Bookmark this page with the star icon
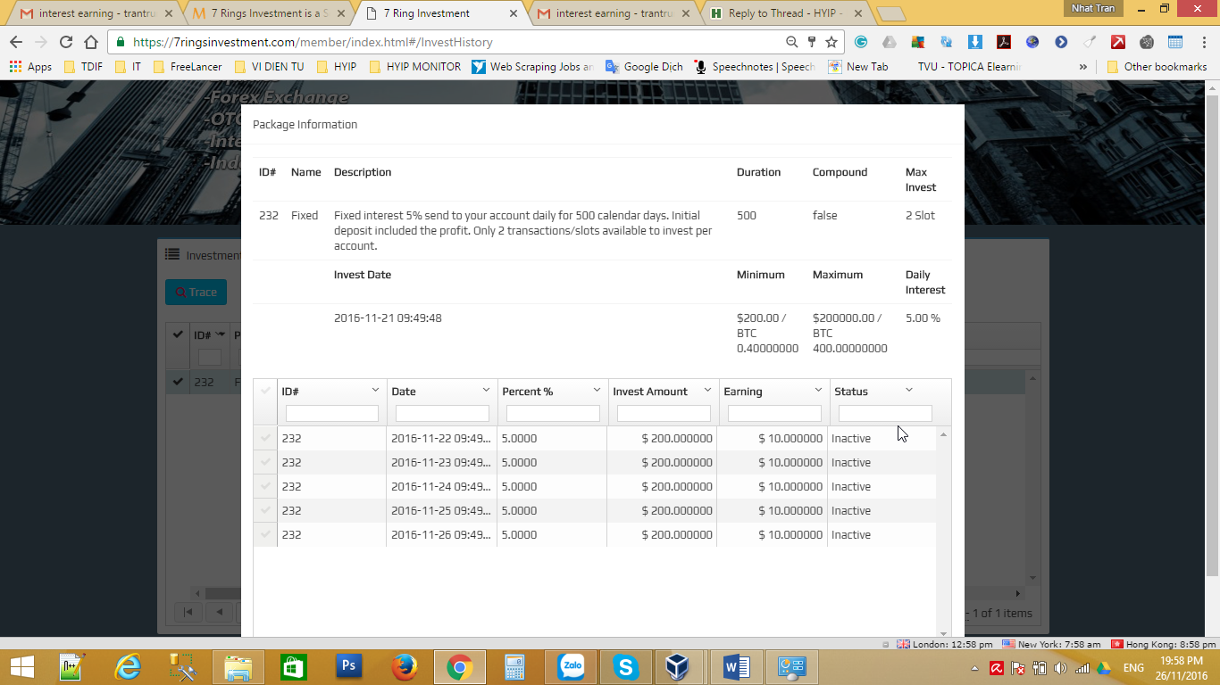Viewport: 1220px width, 685px height. coord(831,42)
